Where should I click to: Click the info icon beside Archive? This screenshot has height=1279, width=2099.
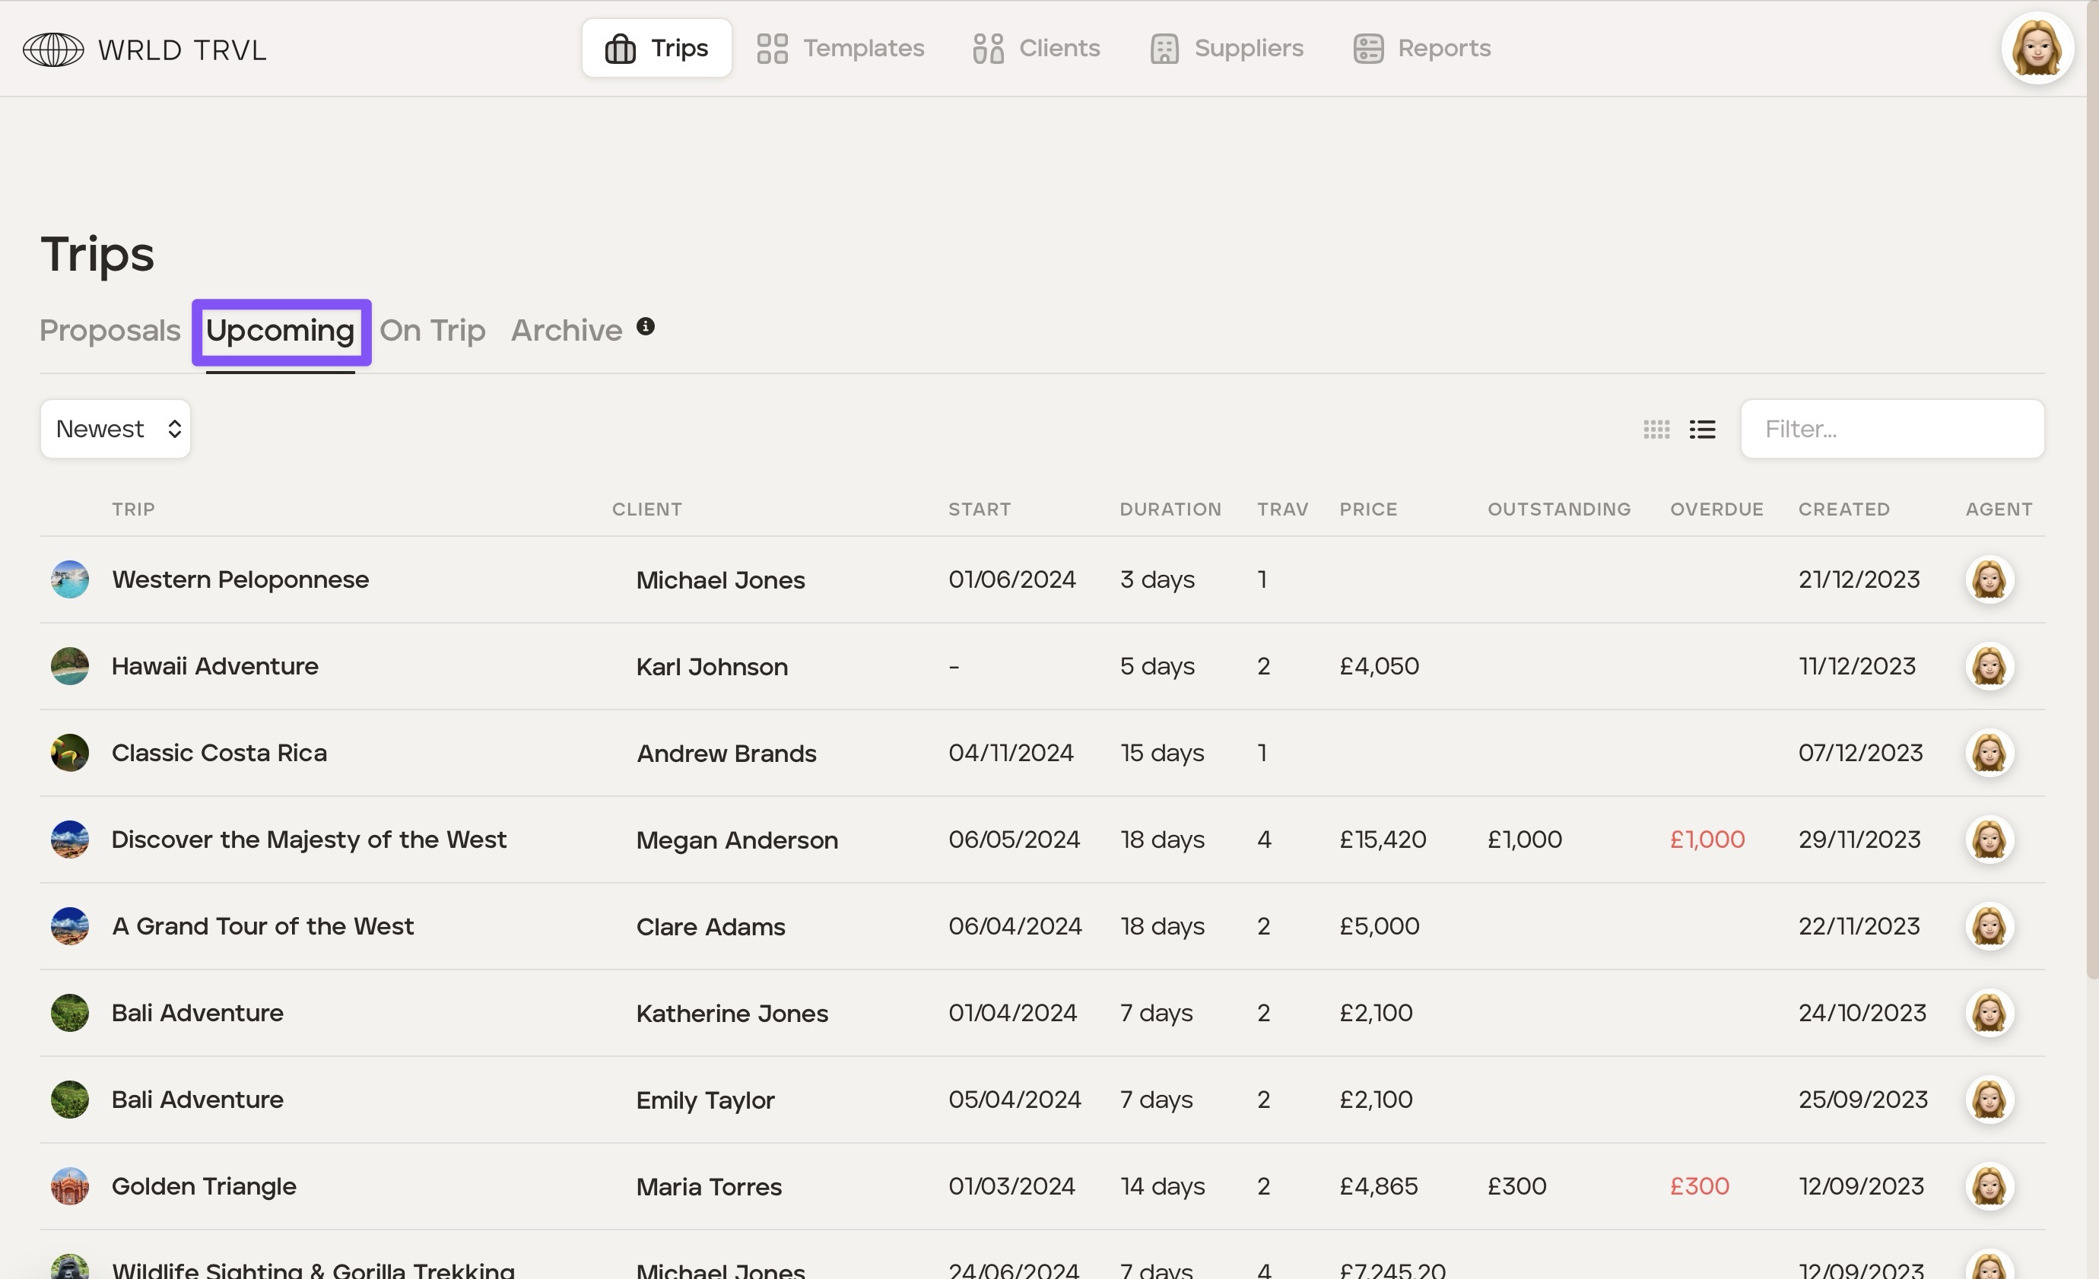pos(646,327)
